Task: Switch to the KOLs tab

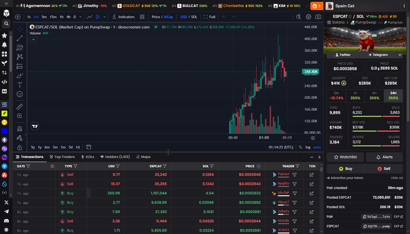Action: pos(87,157)
